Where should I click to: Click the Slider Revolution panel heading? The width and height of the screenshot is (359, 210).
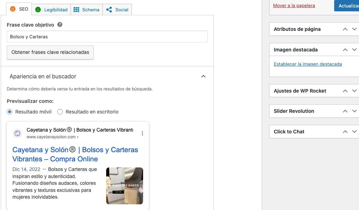click(x=294, y=111)
